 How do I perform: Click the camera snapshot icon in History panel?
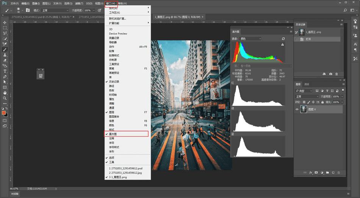pos(330,74)
